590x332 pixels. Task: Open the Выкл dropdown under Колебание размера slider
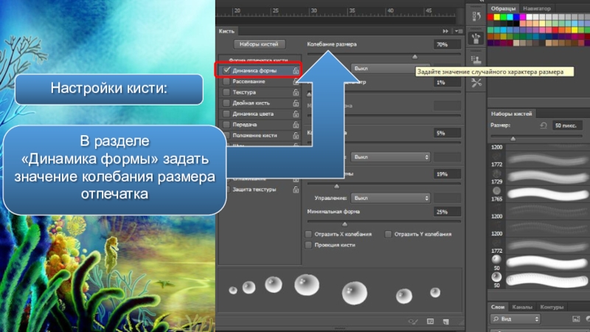click(x=390, y=69)
